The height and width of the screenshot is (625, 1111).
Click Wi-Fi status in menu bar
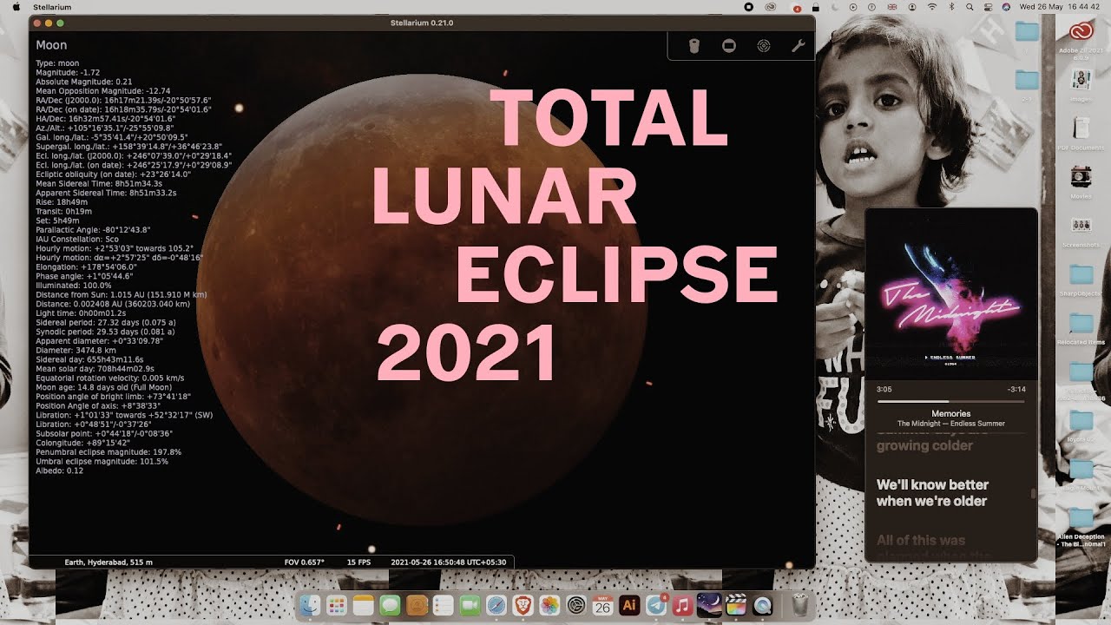pos(932,6)
